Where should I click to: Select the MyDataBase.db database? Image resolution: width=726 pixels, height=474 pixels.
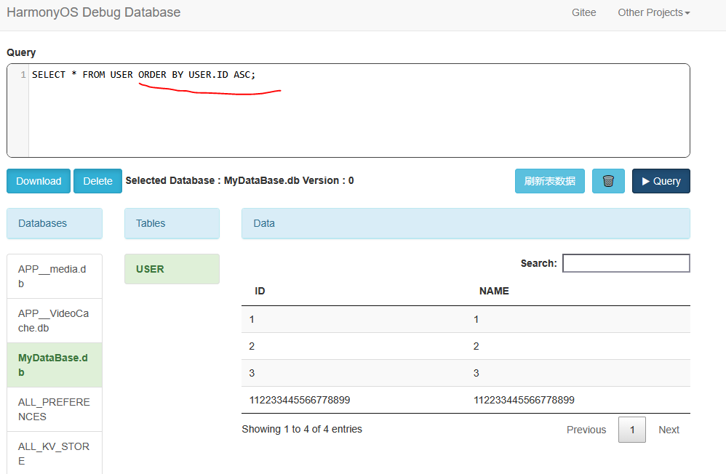[54, 365]
